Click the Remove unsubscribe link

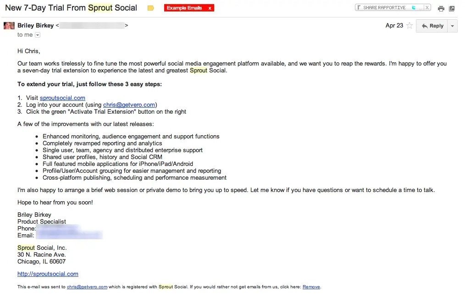coord(311,286)
